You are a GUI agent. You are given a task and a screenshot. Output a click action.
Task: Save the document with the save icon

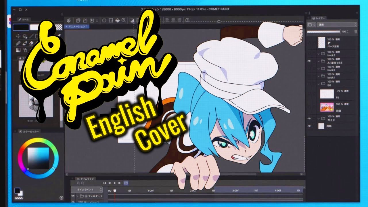click(x=92, y=20)
